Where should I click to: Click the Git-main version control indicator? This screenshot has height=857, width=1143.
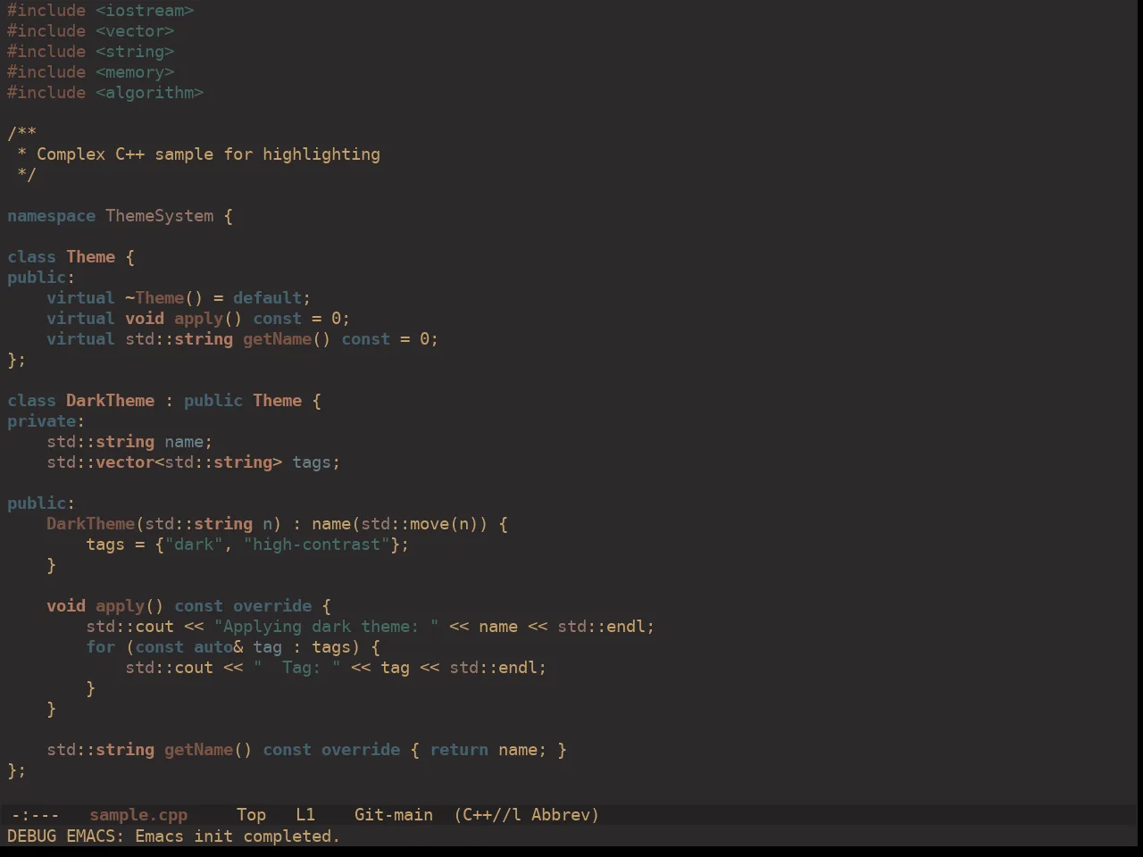[x=394, y=814]
